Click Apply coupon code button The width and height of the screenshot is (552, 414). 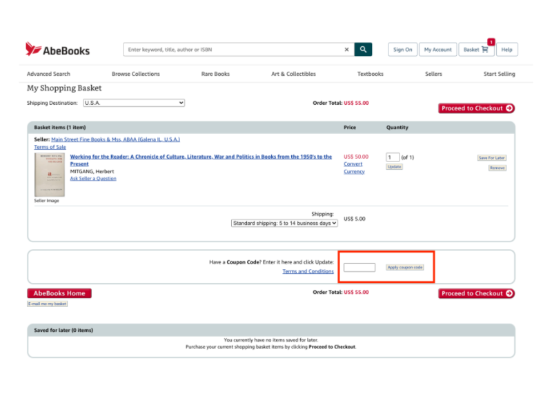point(405,268)
